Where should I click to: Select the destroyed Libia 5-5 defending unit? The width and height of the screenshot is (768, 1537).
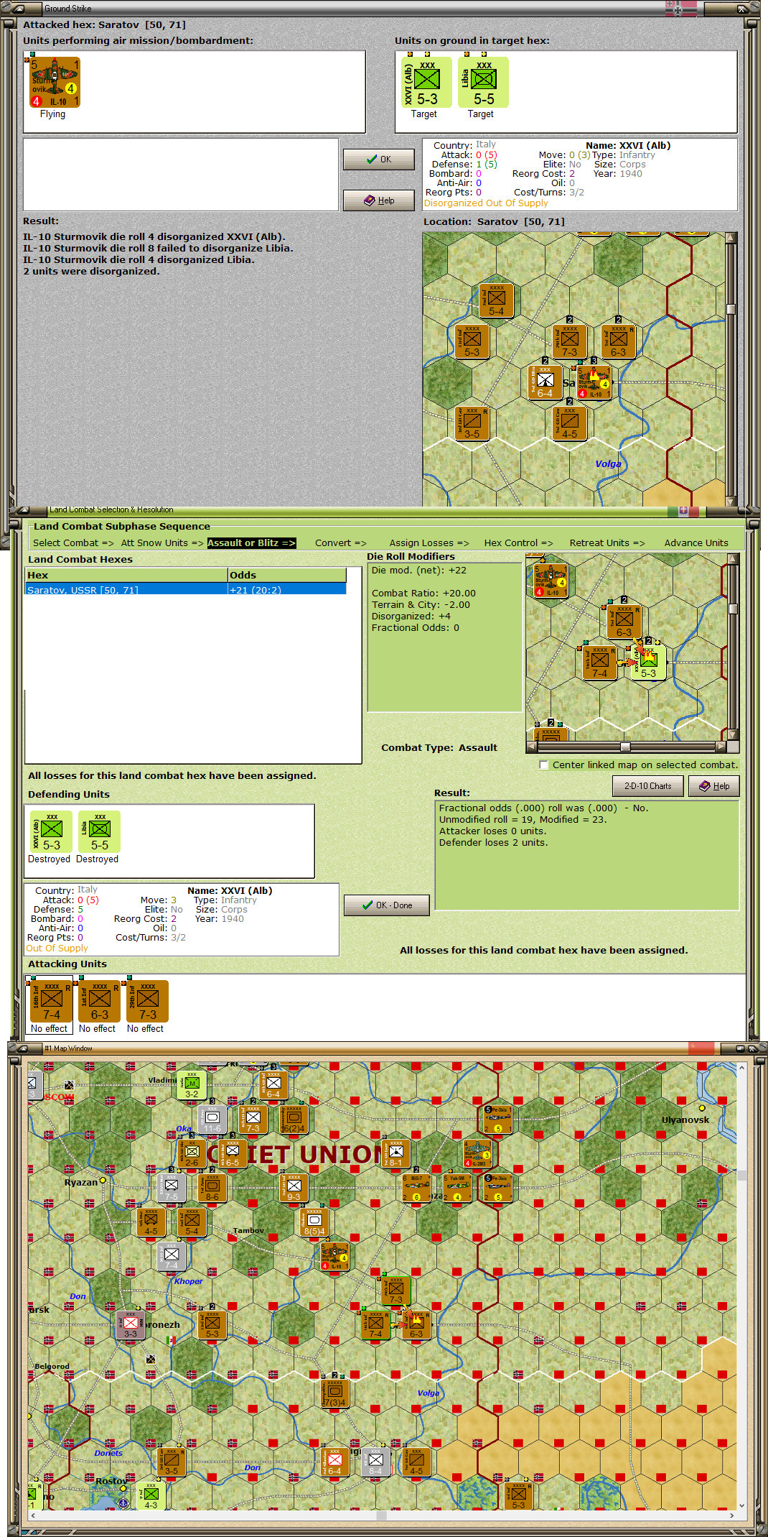[99, 831]
